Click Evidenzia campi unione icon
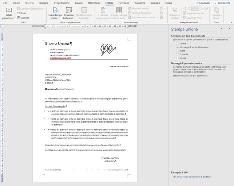 pos(103,10)
